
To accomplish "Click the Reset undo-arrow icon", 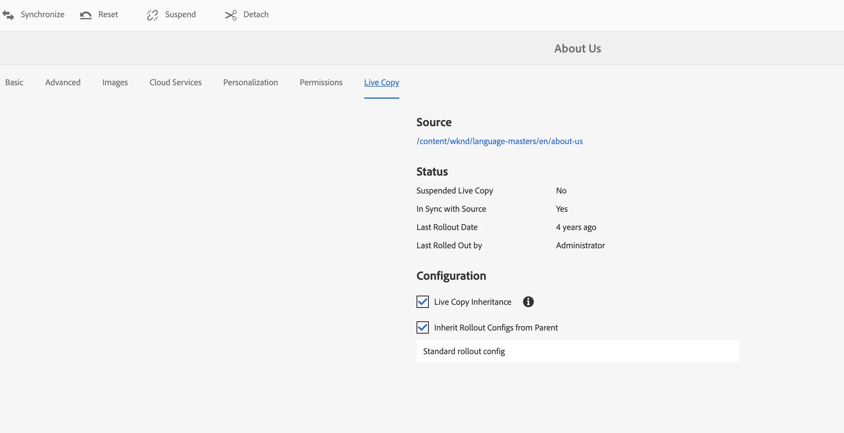I will [86, 15].
